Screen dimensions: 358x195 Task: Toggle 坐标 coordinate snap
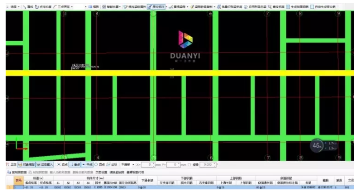pyautogui.click(x=112, y=165)
